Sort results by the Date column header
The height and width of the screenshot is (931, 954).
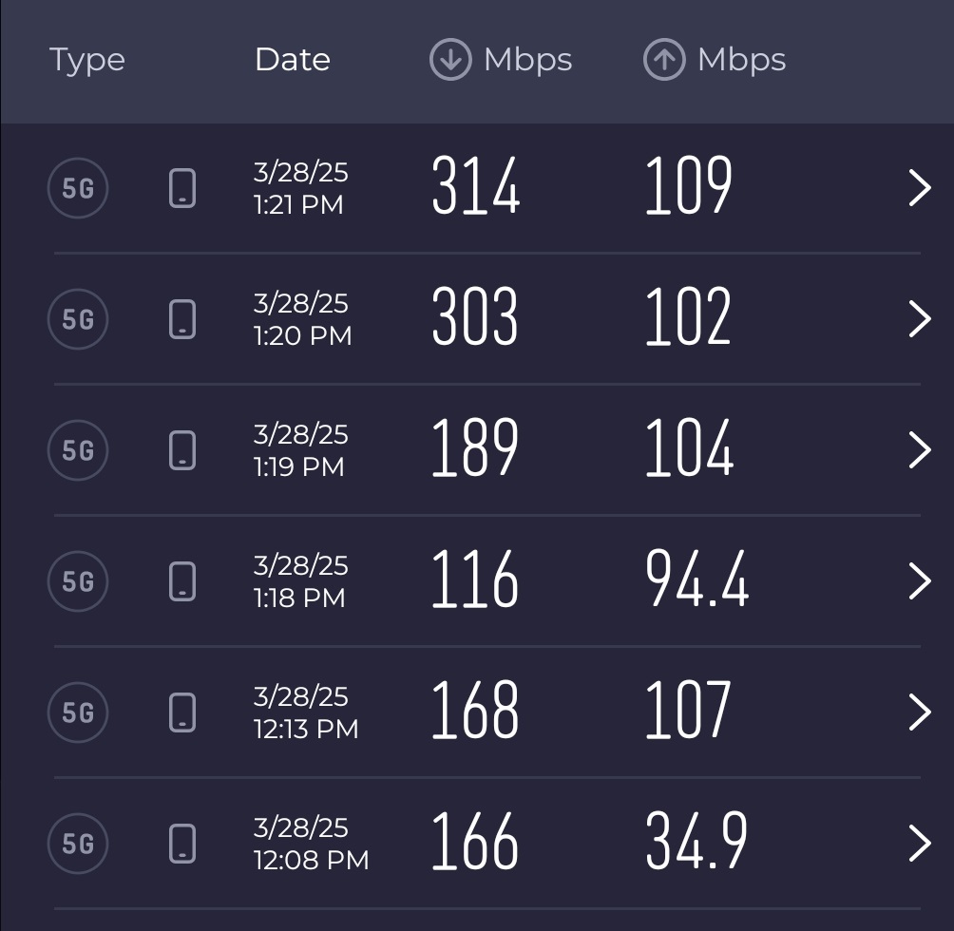(293, 59)
